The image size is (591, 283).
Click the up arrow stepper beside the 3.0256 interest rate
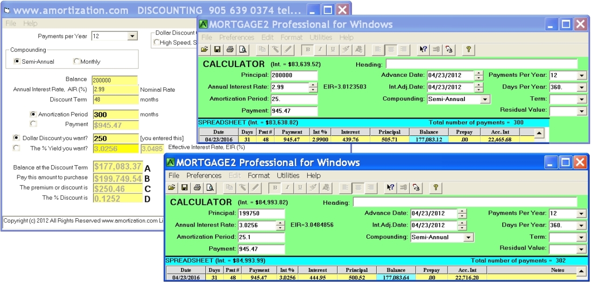280,223
